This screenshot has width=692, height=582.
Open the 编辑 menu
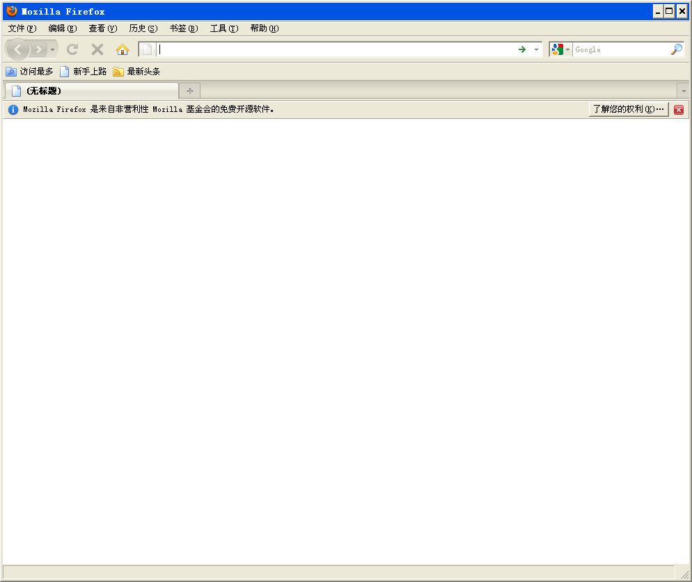(62, 29)
